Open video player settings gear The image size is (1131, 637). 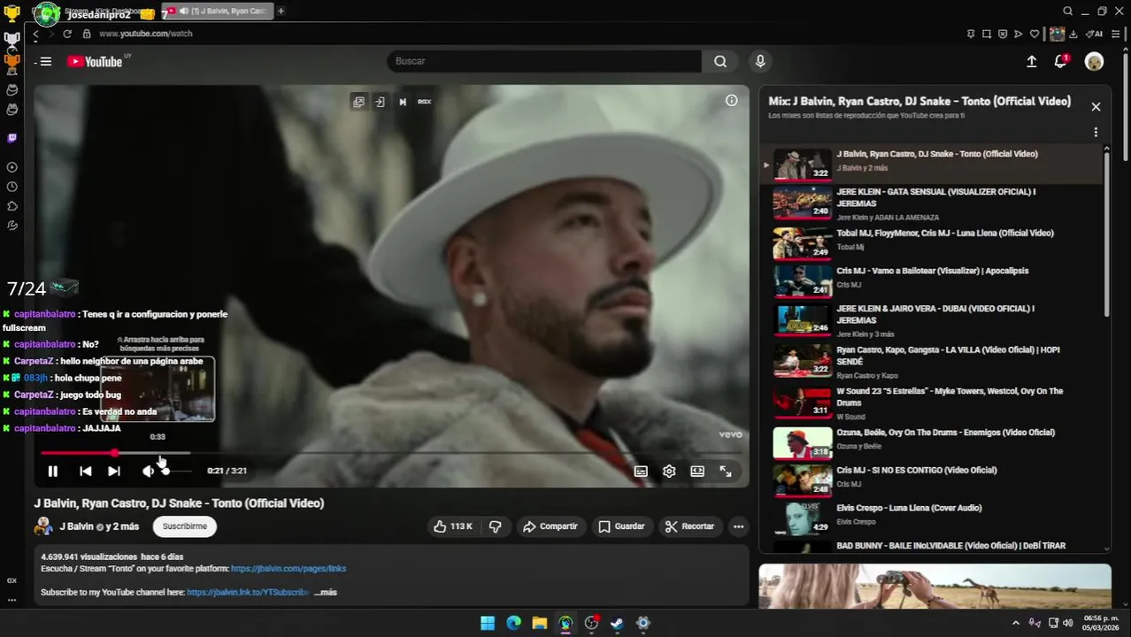[x=669, y=472]
